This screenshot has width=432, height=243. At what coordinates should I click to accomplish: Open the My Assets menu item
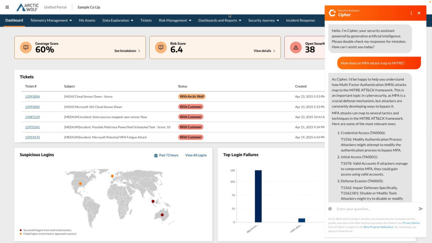(x=87, y=20)
